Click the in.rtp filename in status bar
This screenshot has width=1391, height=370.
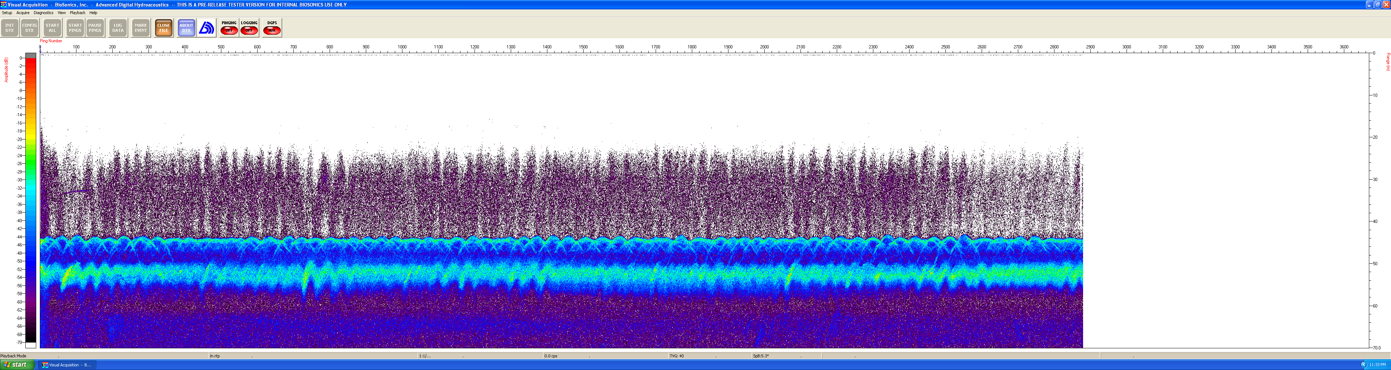tap(215, 356)
